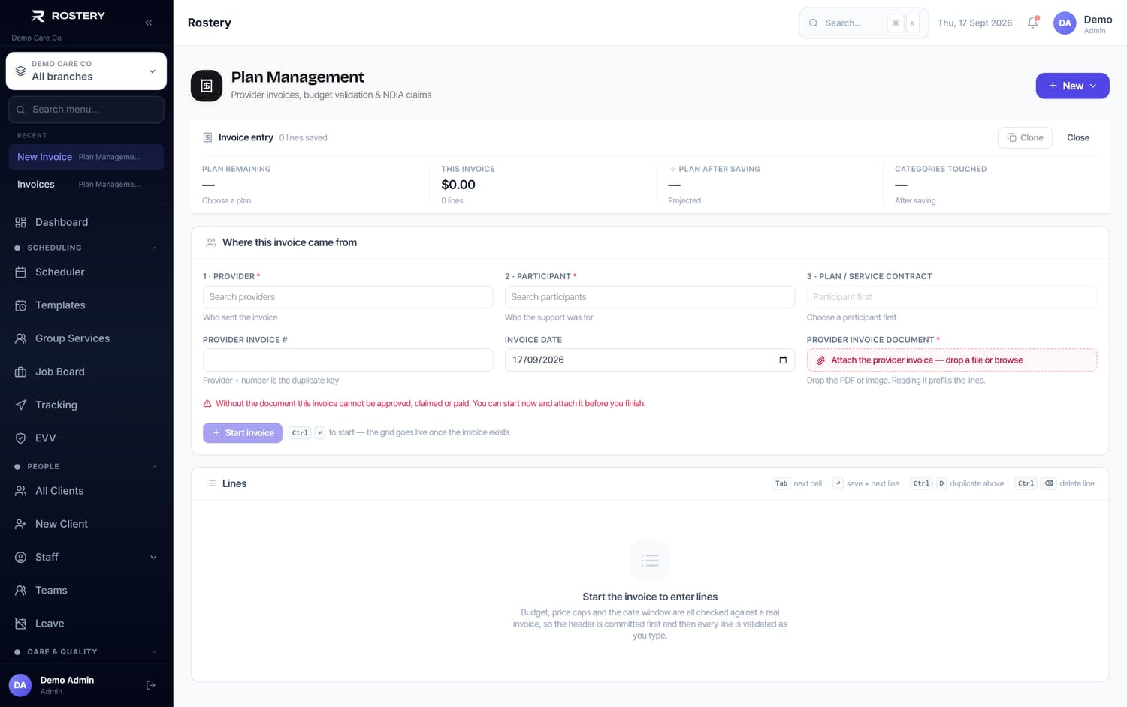The height and width of the screenshot is (707, 1127).
Task: Click the 'duplicate above' shortcut hint
Action: pos(977,484)
